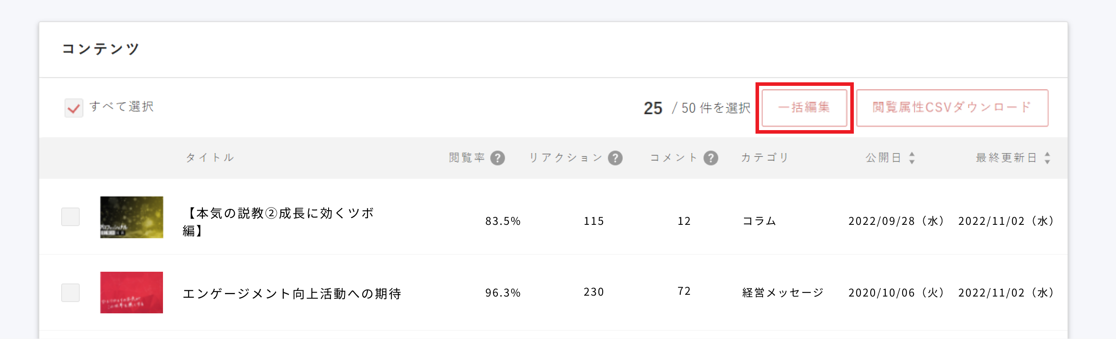Click 閲覧属性CSVダウンロード button
The width and height of the screenshot is (1116, 339).
[952, 108]
